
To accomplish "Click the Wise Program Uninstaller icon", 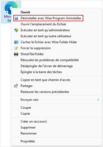I will 16,18.
